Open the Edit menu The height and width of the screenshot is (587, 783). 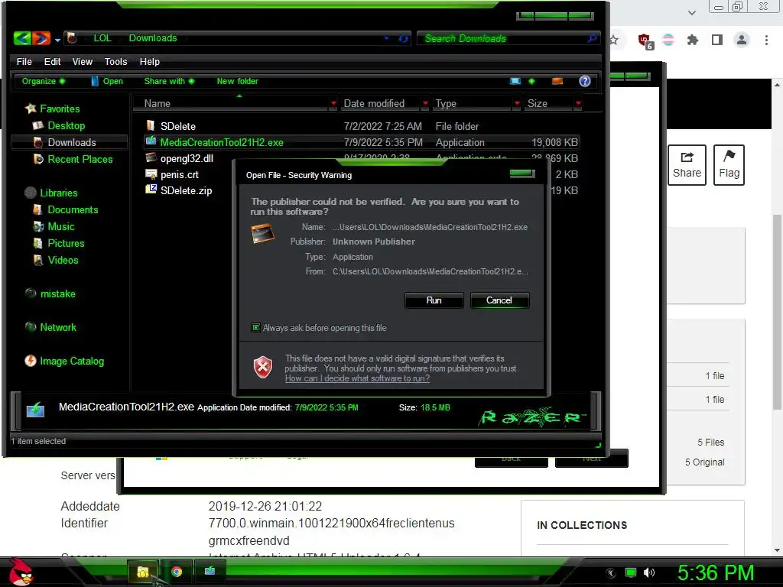[52, 61]
